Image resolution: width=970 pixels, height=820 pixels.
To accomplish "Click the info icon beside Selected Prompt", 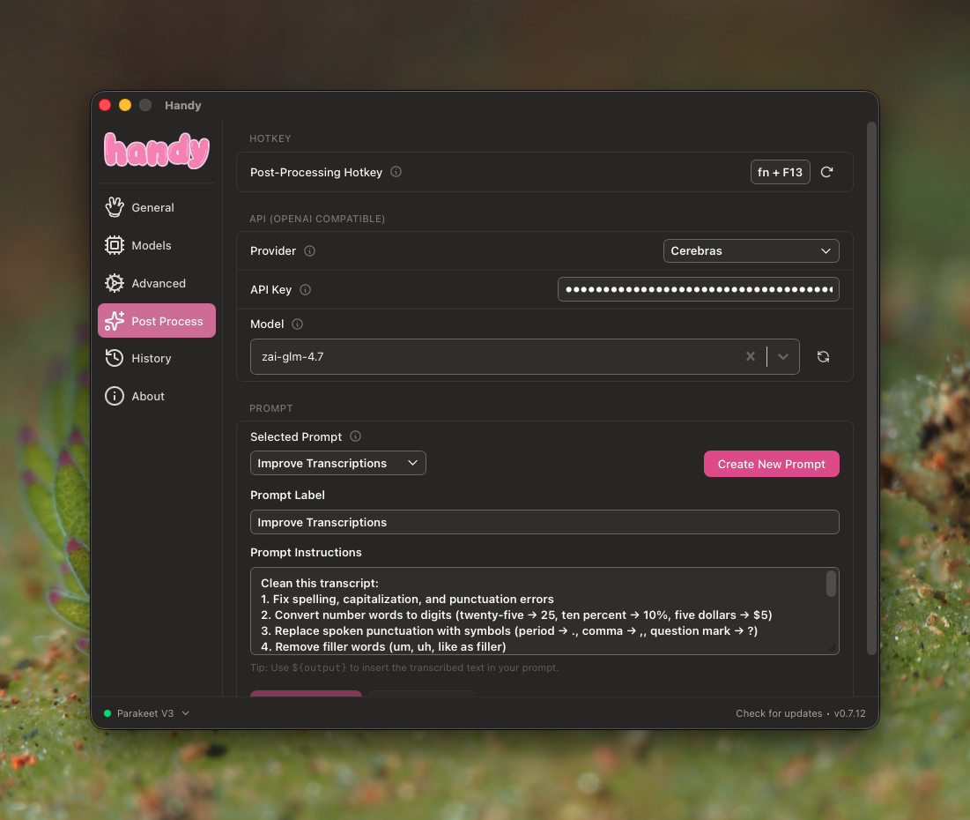I will pyautogui.click(x=355, y=436).
